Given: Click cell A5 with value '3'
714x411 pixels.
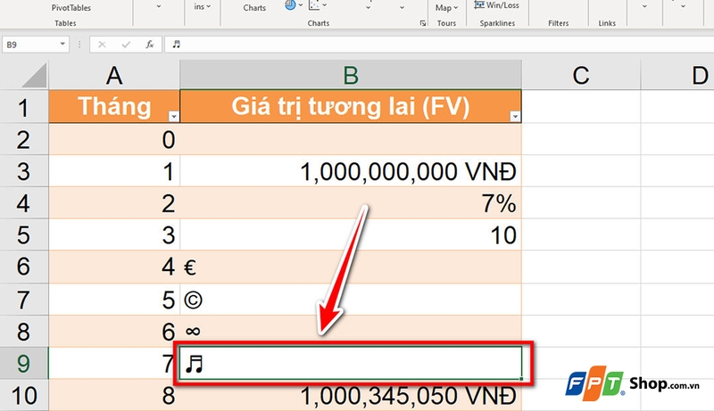Looking at the screenshot, I should (114, 234).
